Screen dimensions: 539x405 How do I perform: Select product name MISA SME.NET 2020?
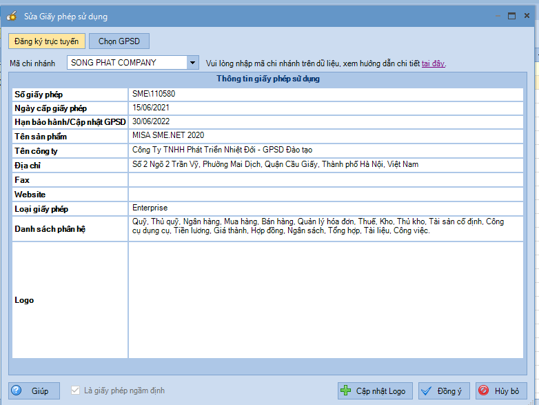tap(168, 135)
